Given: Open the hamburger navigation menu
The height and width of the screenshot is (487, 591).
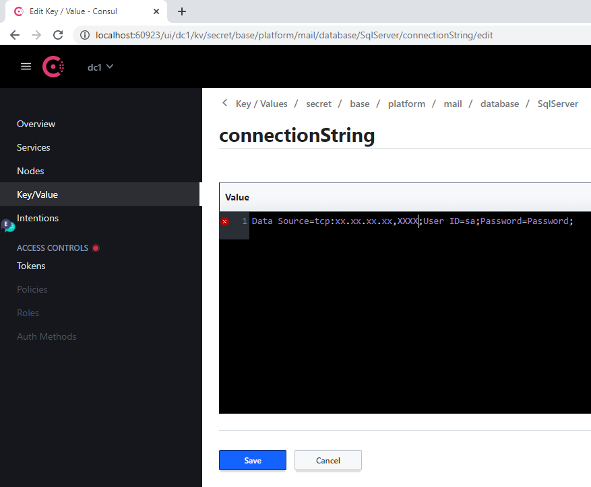Looking at the screenshot, I should point(26,66).
